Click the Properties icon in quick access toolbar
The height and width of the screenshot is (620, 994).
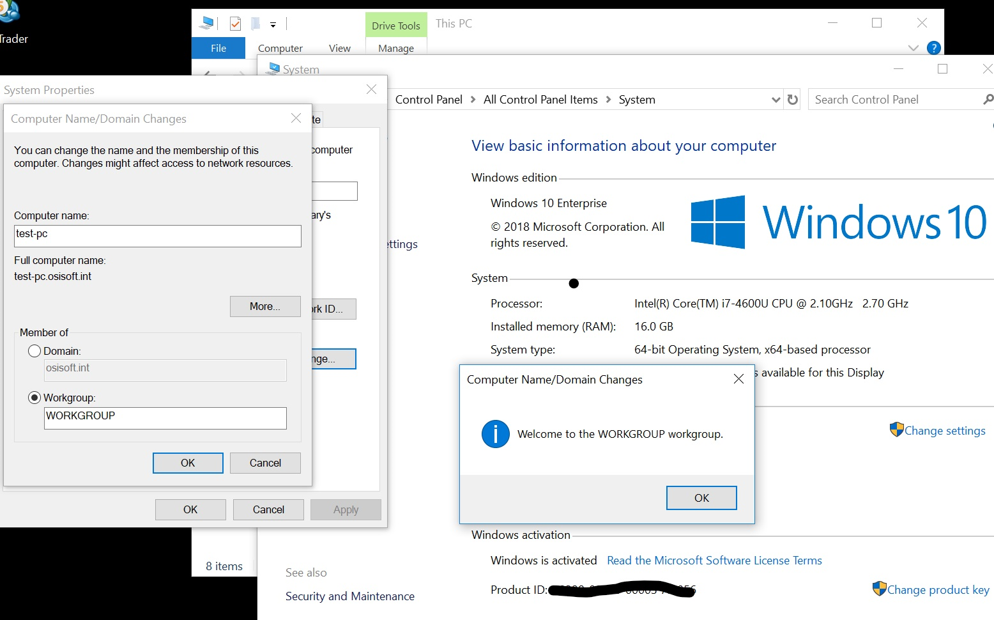pos(235,24)
